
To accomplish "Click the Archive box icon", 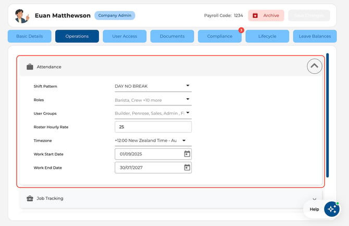I will click(x=255, y=16).
